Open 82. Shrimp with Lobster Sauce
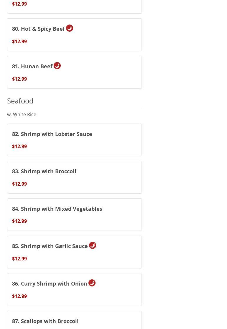 point(74,140)
